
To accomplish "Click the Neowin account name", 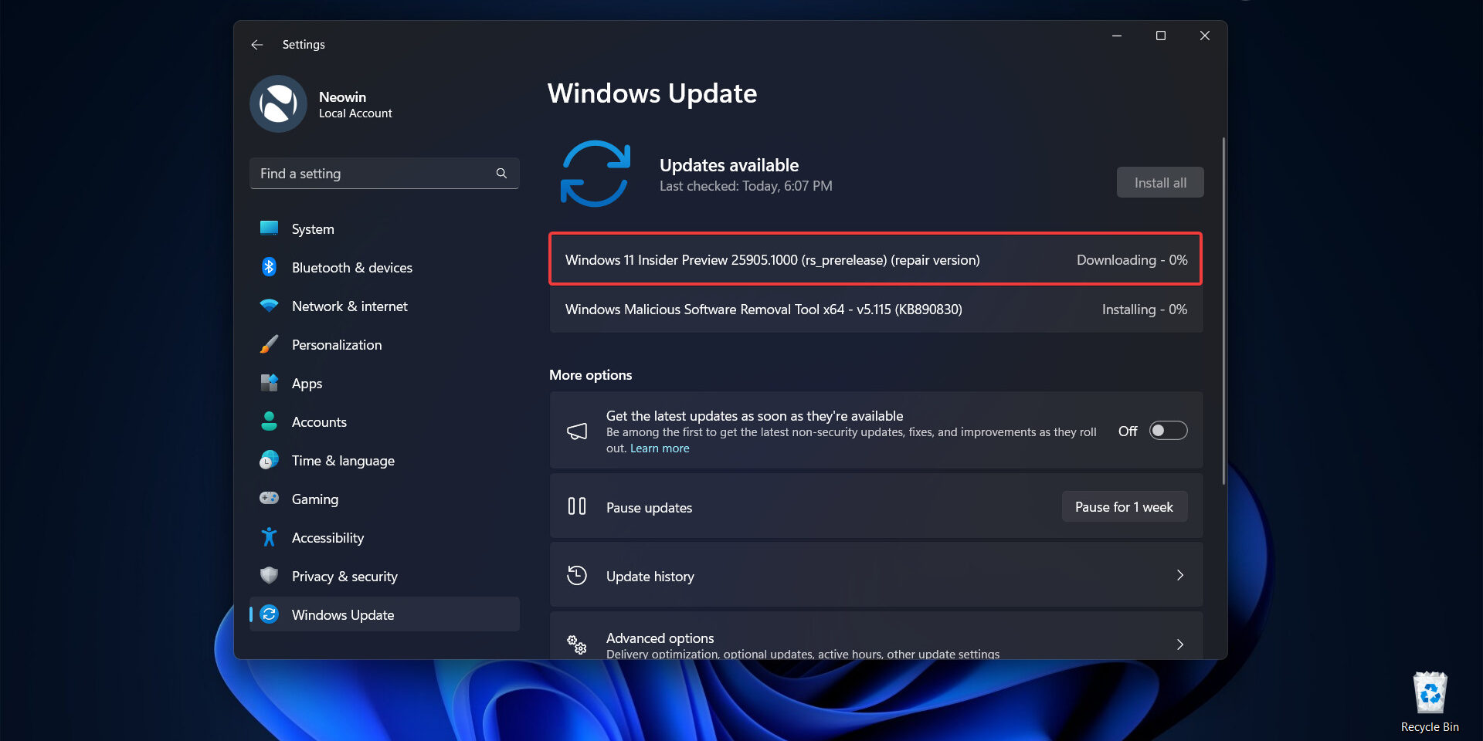I will pyautogui.click(x=343, y=96).
